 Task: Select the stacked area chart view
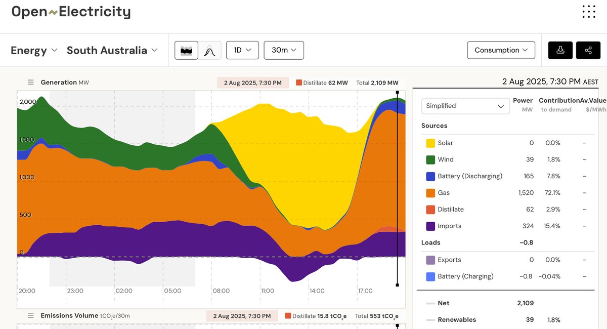click(x=186, y=50)
